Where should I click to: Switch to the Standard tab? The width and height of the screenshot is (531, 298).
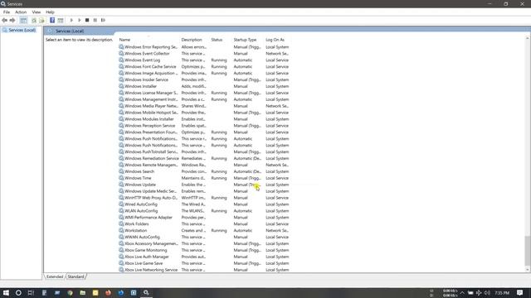[x=76, y=276]
